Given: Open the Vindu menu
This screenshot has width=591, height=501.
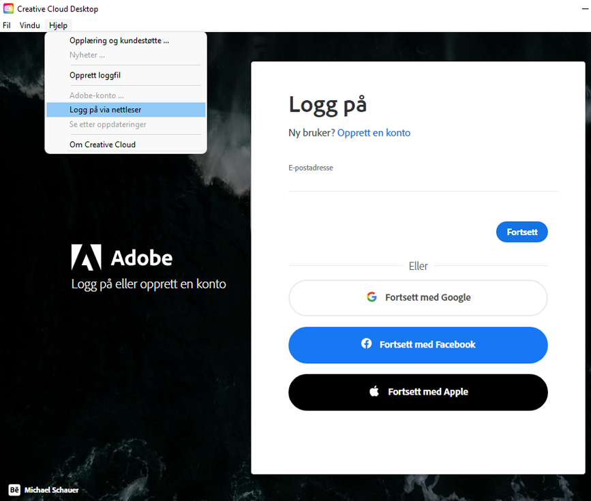Looking at the screenshot, I should (x=29, y=25).
